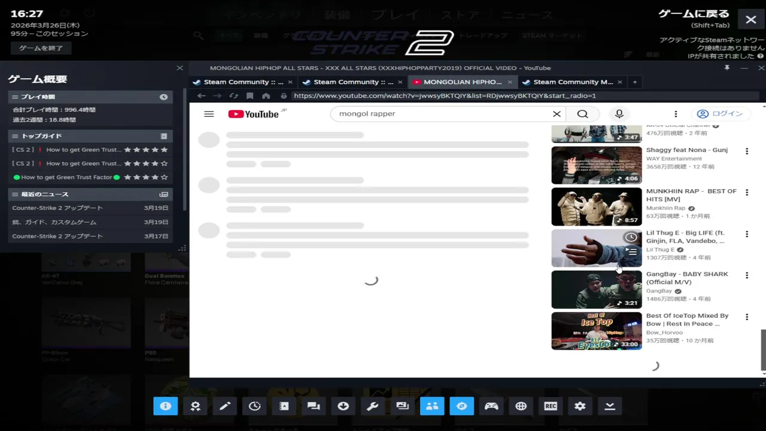
Task: Click the ログイン sign-in button
Action: [720, 114]
